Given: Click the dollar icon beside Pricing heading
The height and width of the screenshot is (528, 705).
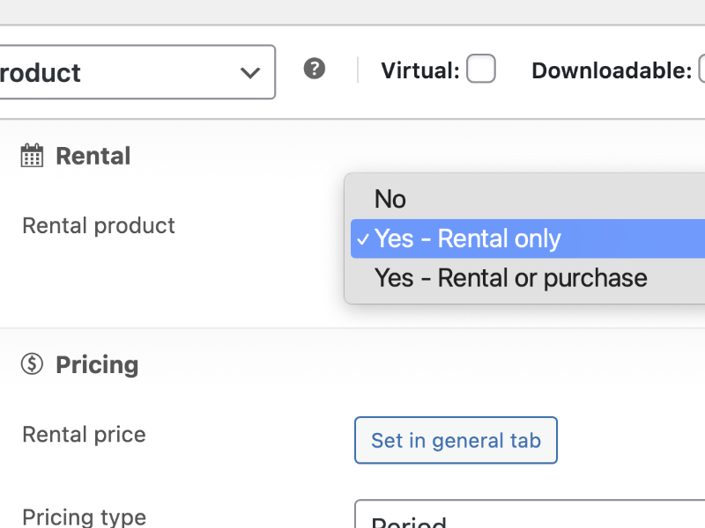Looking at the screenshot, I should [x=31, y=363].
